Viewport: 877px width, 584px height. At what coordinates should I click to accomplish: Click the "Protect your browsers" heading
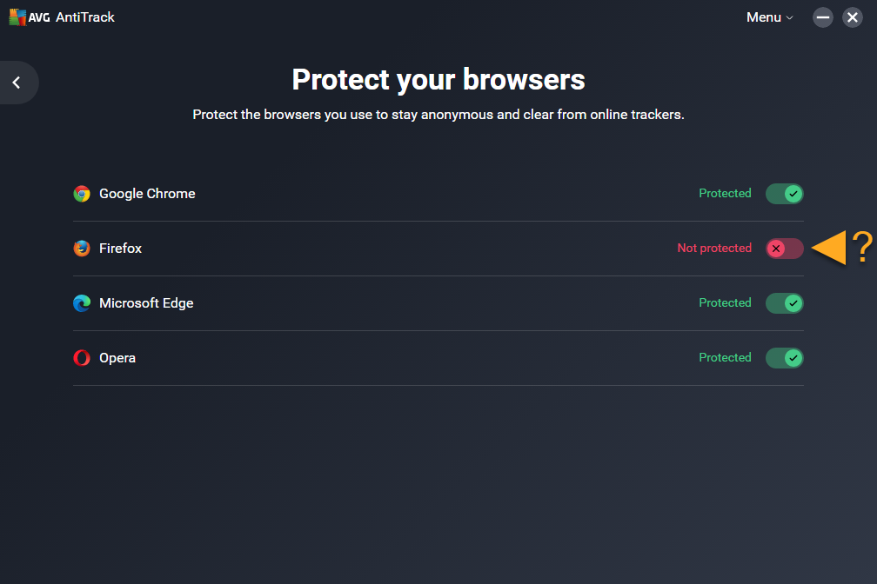point(438,80)
